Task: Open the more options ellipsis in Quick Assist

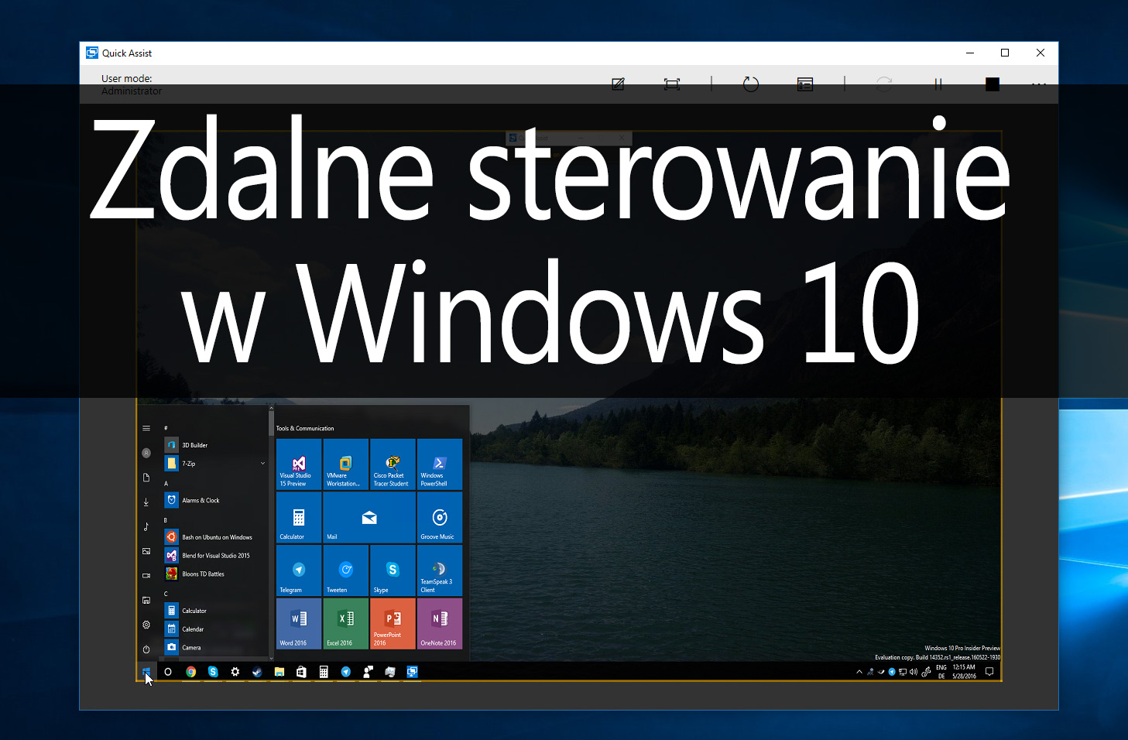Action: coord(1039,84)
